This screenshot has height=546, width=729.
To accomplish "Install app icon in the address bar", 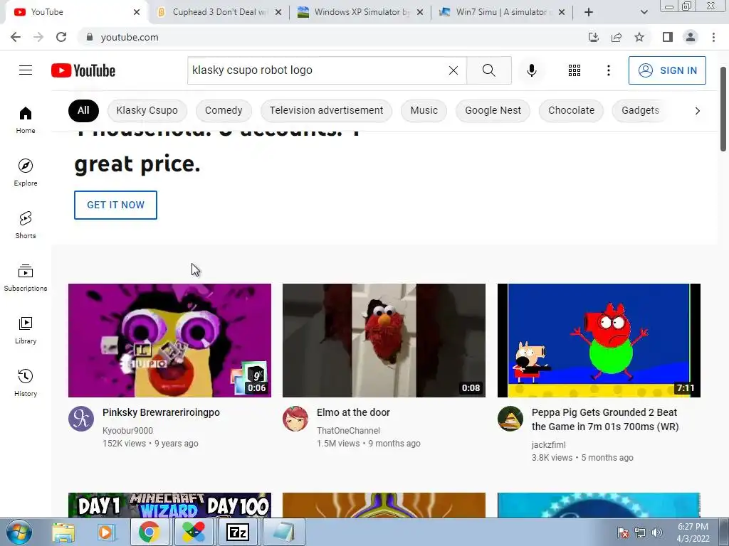I will (x=593, y=37).
